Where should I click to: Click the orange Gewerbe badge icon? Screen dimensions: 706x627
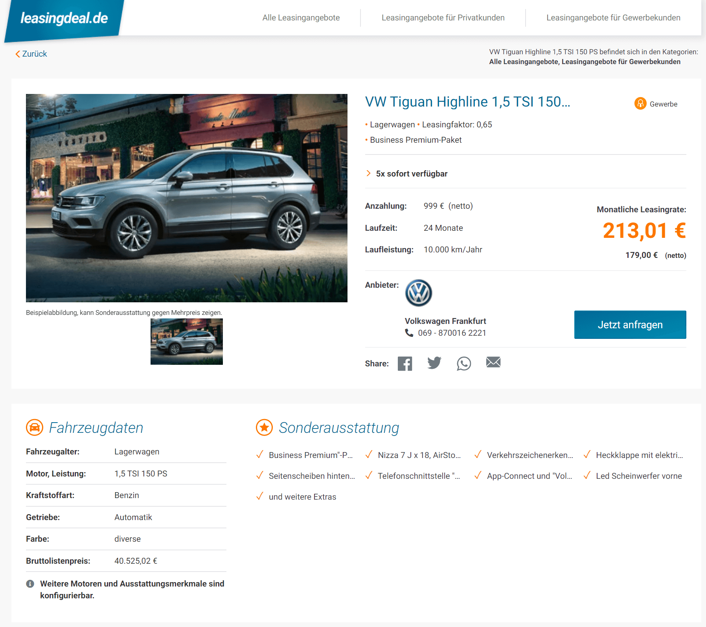point(640,103)
